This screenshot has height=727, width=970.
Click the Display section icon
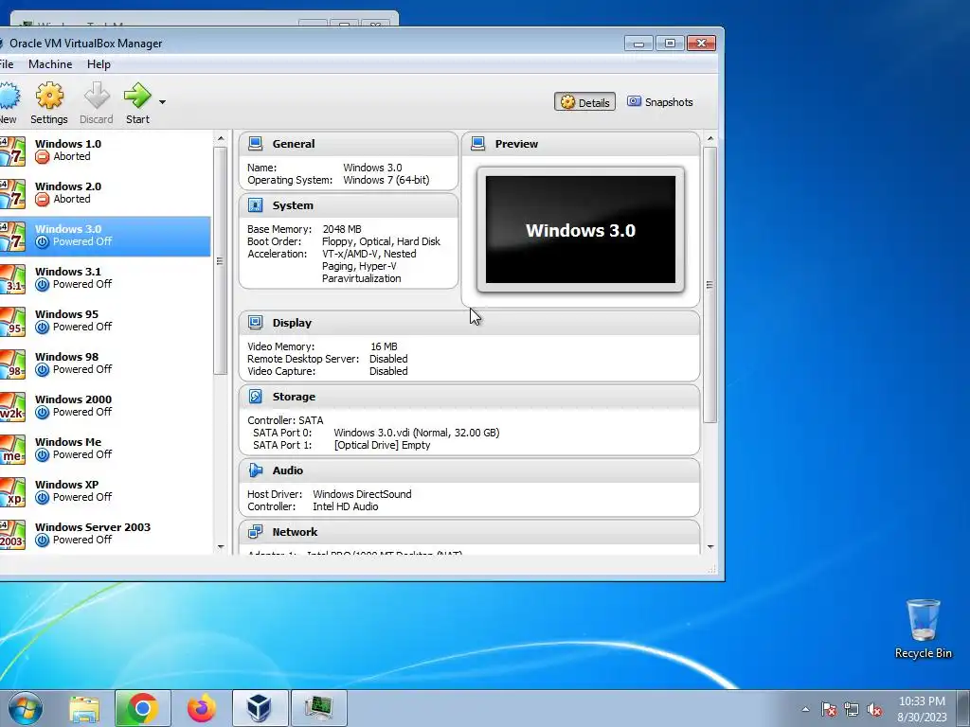(255, 323)
